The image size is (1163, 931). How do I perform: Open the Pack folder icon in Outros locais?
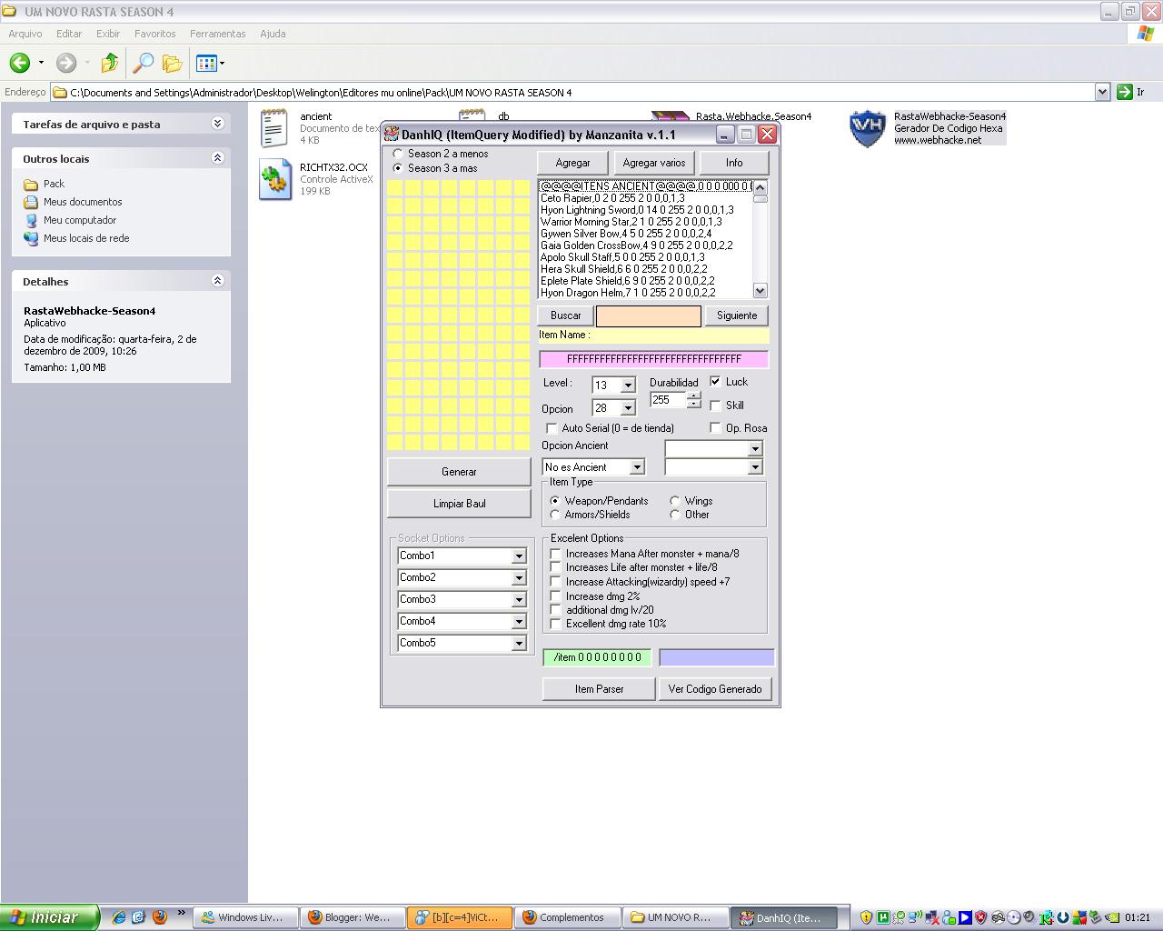(x=31, y=184)
